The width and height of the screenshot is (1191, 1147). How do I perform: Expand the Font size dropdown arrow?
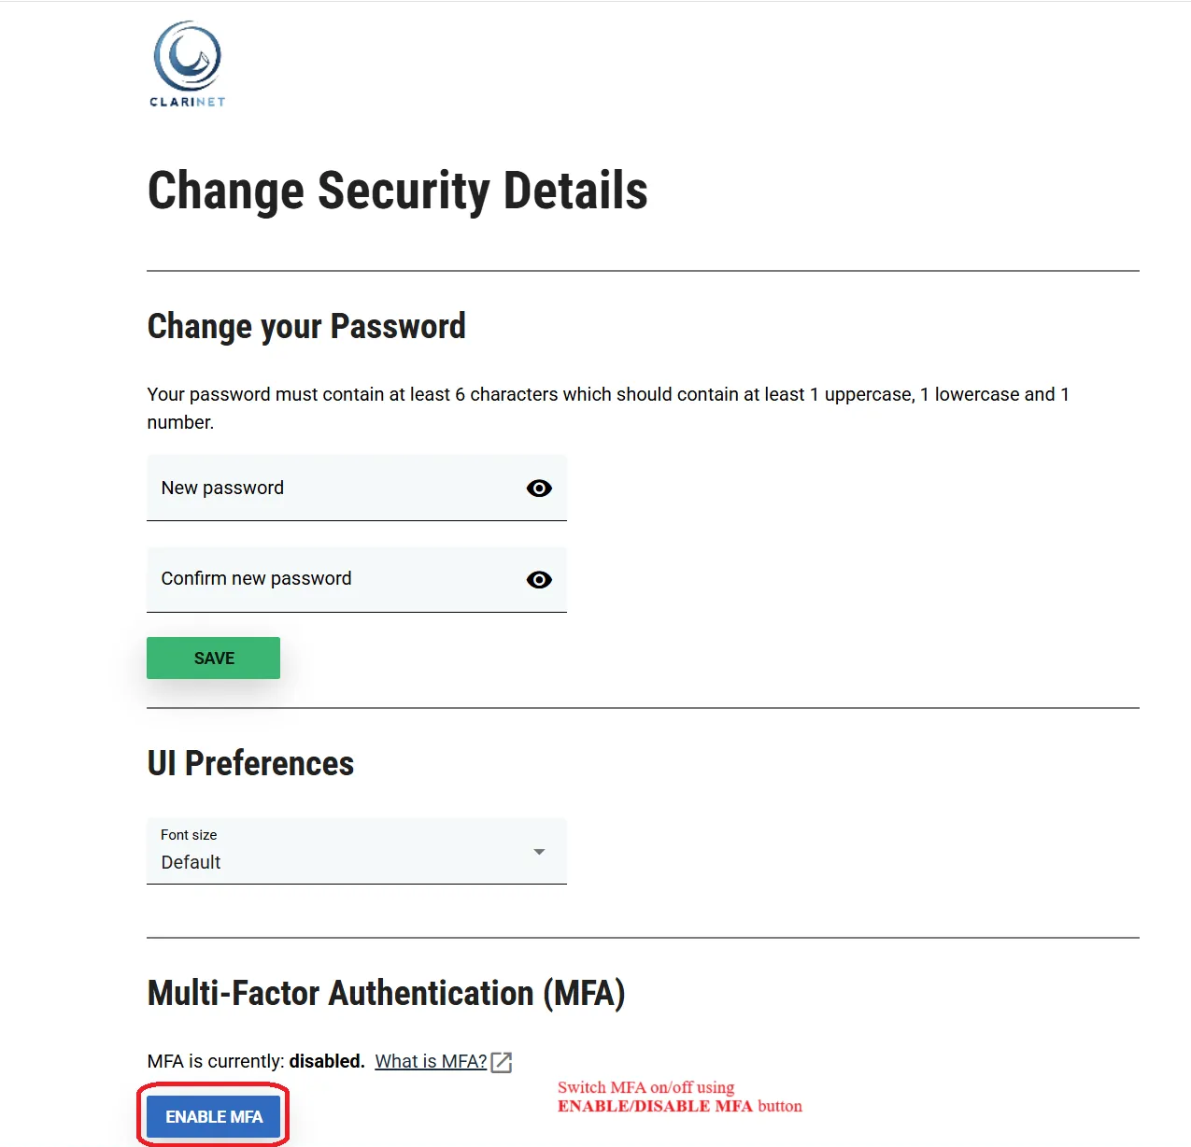point(539,852)
